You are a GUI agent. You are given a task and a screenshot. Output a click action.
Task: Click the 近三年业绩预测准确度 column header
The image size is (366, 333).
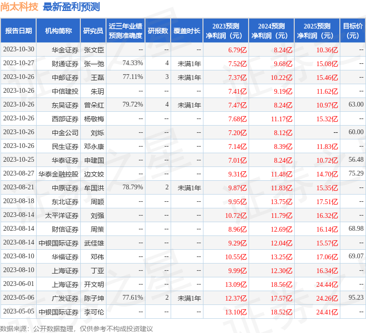coord(125,30)
